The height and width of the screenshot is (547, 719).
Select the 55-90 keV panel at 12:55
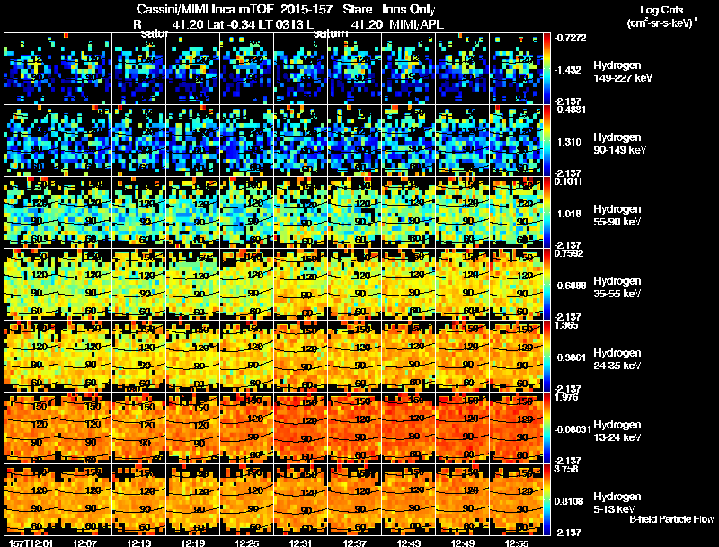pos(517,213)
